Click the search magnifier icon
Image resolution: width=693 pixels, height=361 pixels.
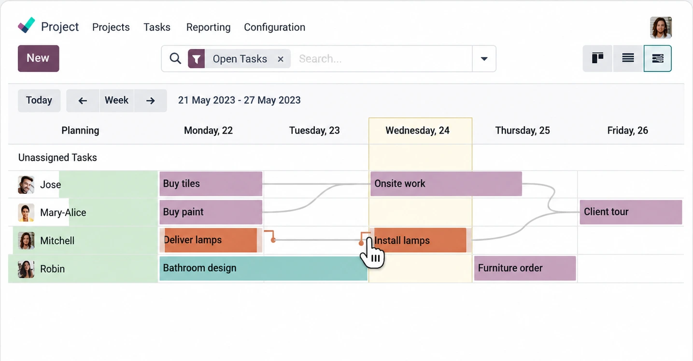coord(175,59)
